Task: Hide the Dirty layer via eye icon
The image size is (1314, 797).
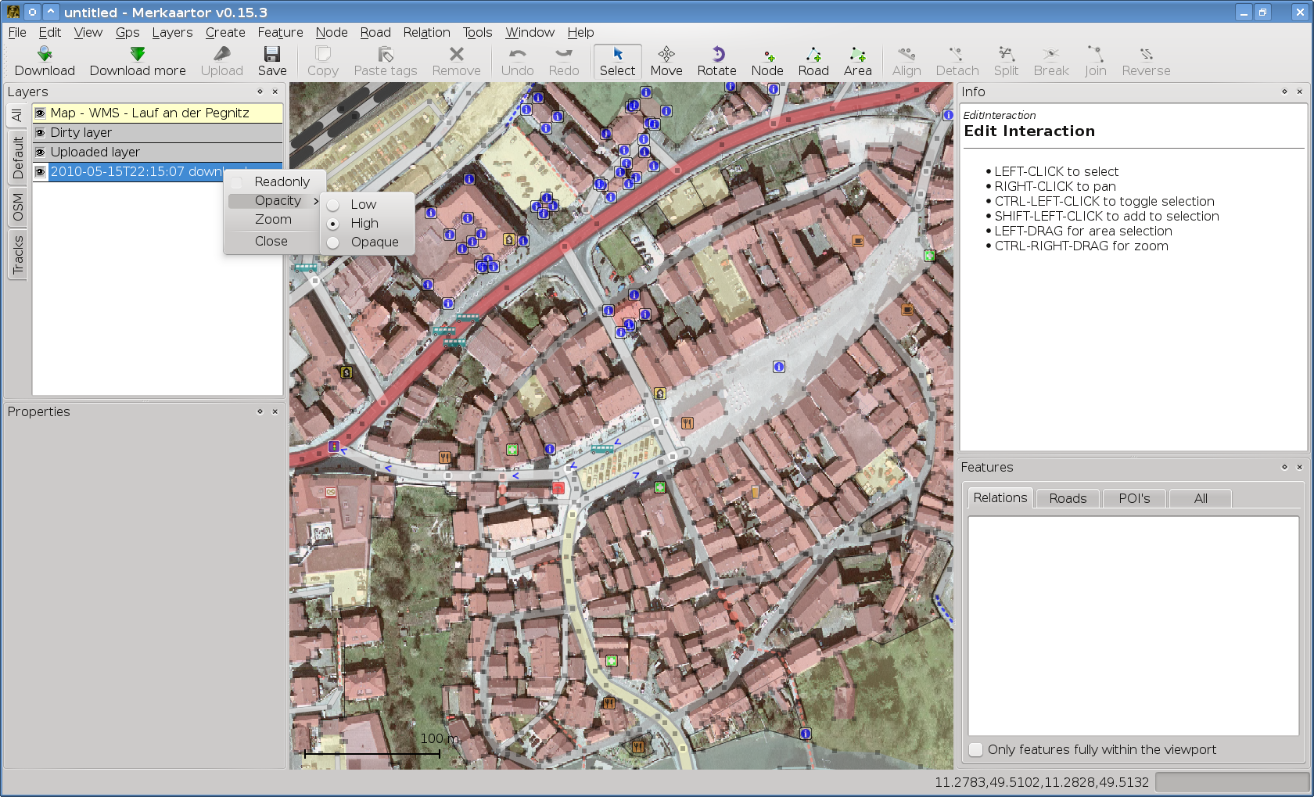Action: pyautogui.click(x=40, y=133)
